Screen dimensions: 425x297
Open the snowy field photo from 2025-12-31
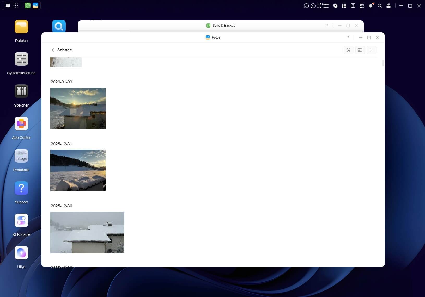pyautogui.click(x=78, y=170)
